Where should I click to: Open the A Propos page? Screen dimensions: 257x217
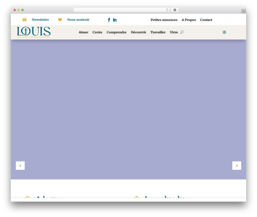(x=189, y=20)
